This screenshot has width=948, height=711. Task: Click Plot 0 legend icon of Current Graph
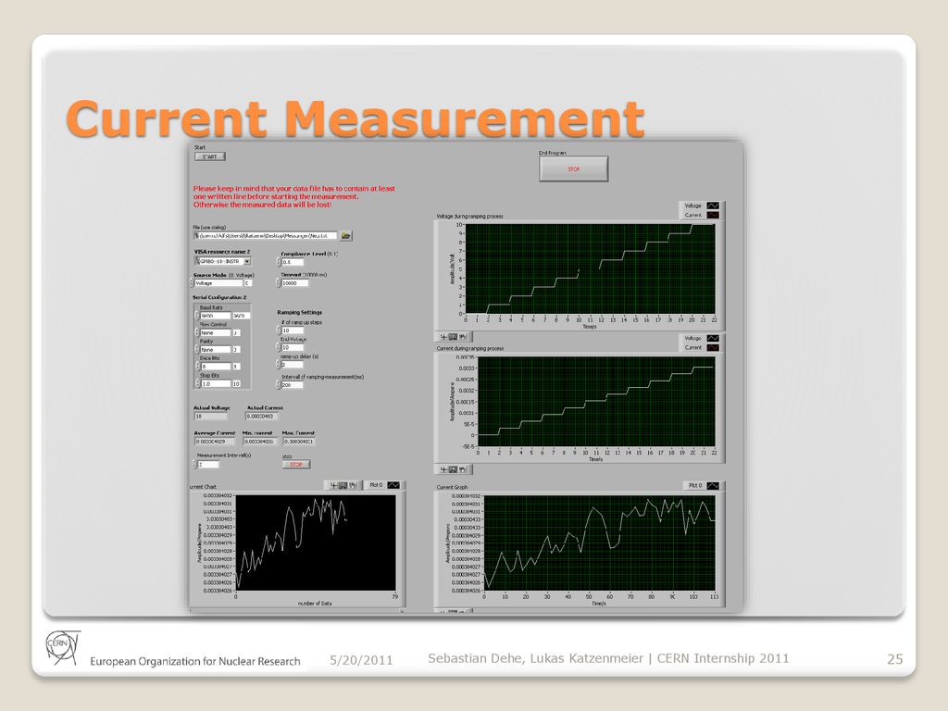click(713, 485)
